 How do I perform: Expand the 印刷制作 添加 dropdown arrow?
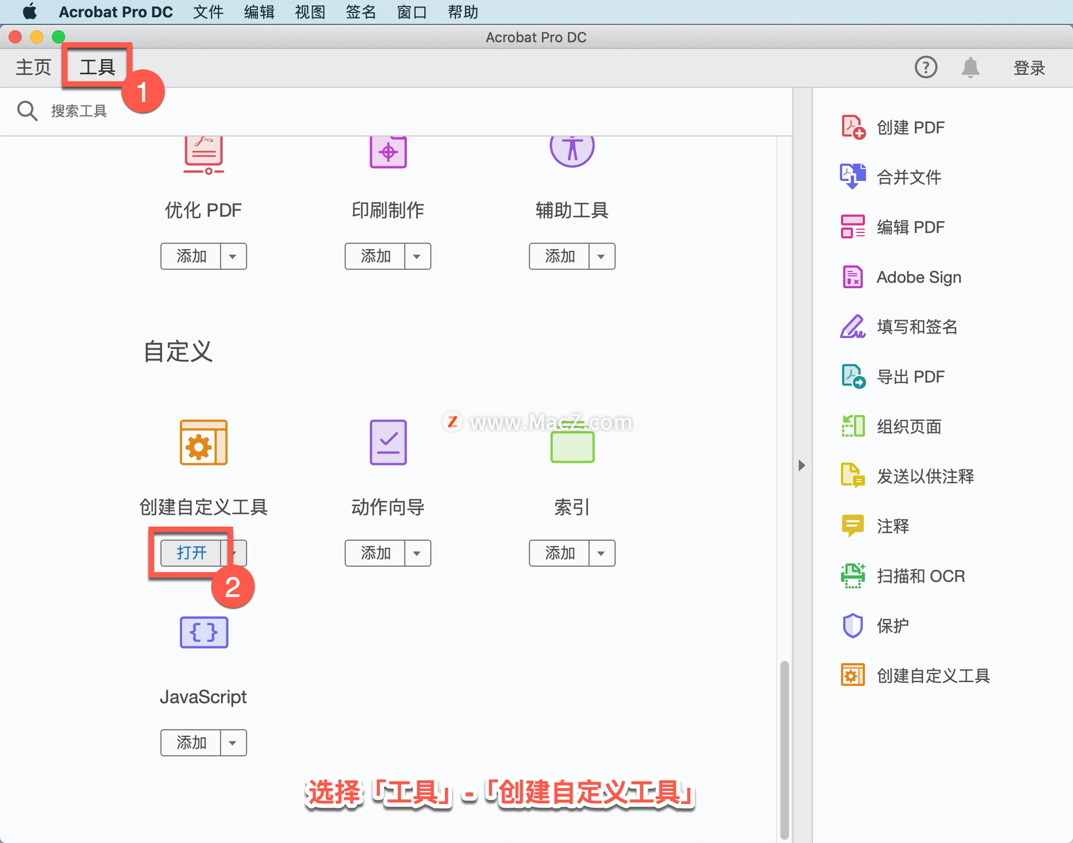[x=417, y=256]
